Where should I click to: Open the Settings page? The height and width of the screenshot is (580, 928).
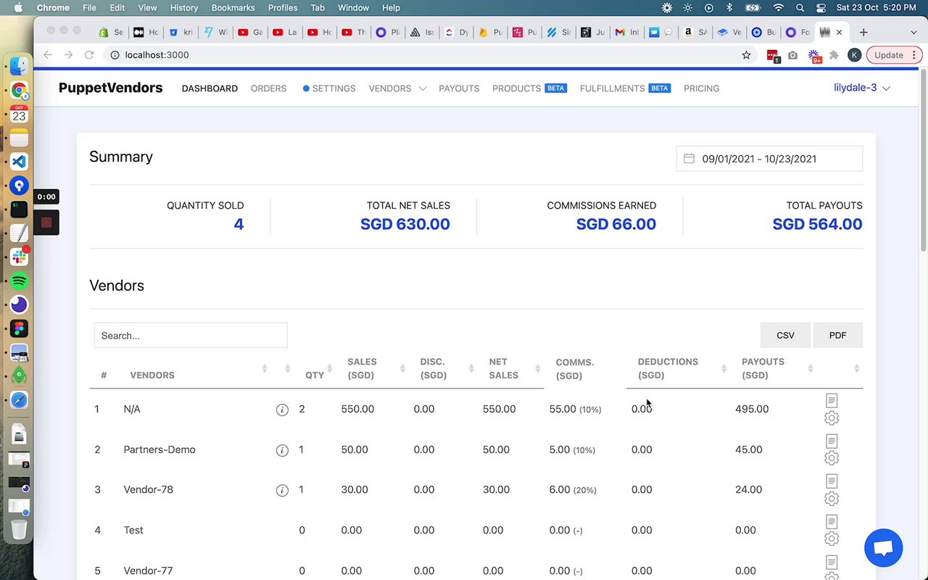coord(329,88)
